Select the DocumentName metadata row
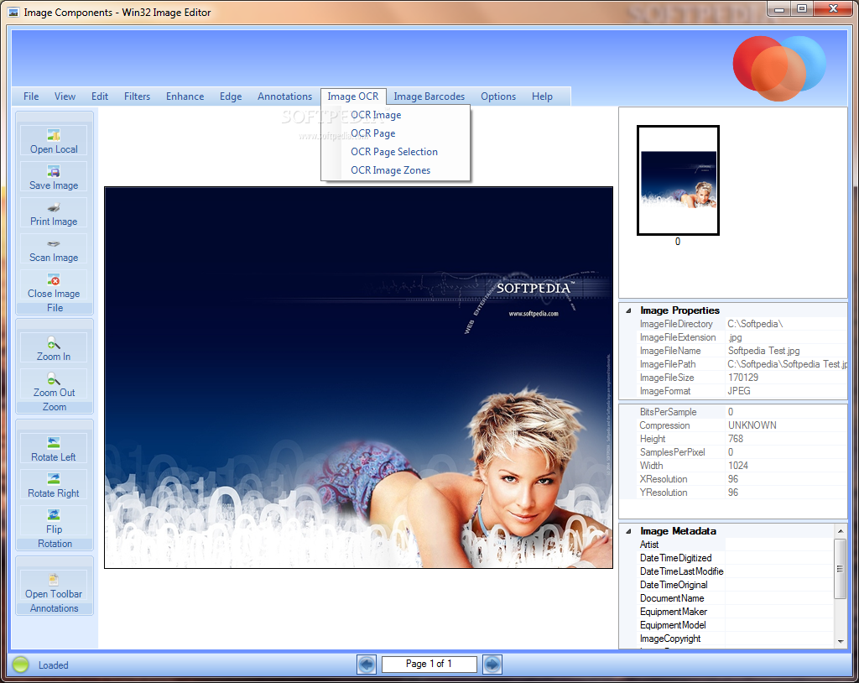This screenshot has height=683, width=859. click(x=736, y=598)
